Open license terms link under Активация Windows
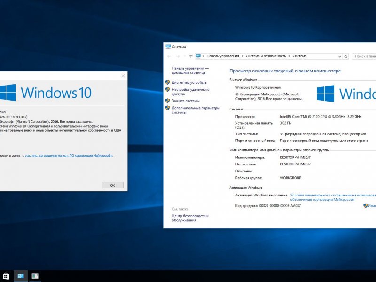376x282 pixels. click(x=333, y=197)
